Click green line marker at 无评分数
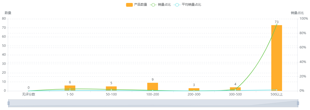Viewport: 310px width, 110px height. 29,91
